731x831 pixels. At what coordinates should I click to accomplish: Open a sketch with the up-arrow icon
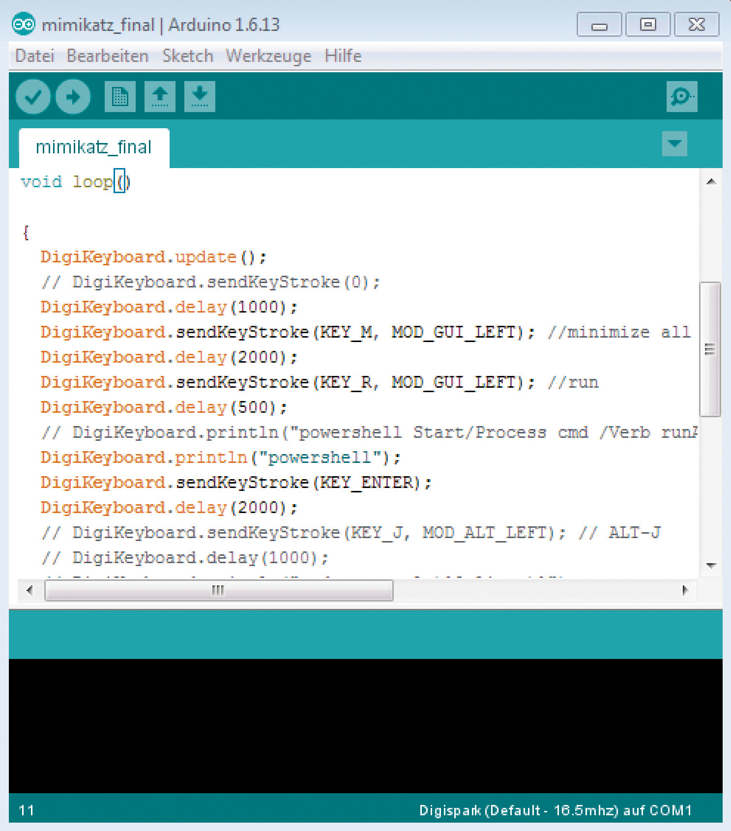pyautogui.click(x=160, y=97)
